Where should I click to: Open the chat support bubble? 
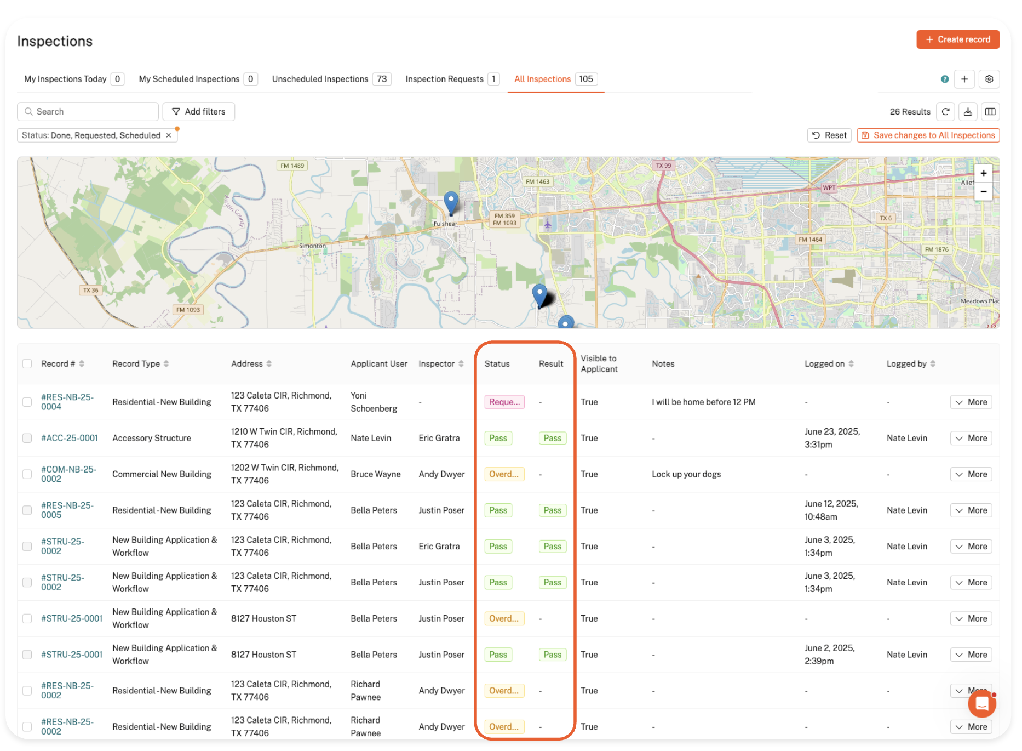(981, 703)
